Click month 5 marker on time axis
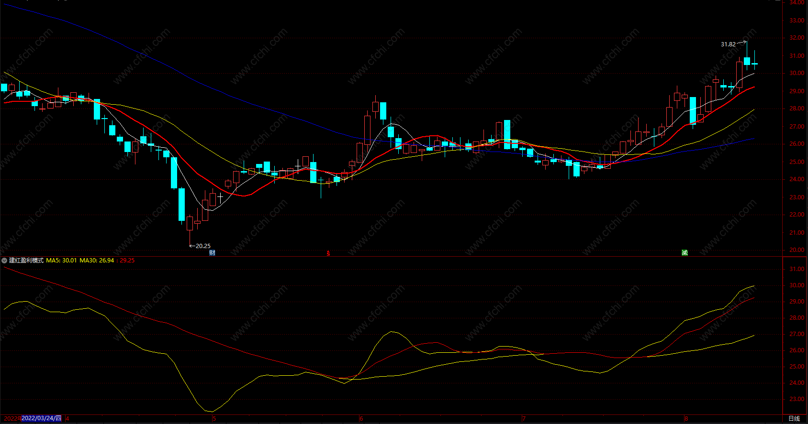 pyautogui.click(x=214, y=419)
